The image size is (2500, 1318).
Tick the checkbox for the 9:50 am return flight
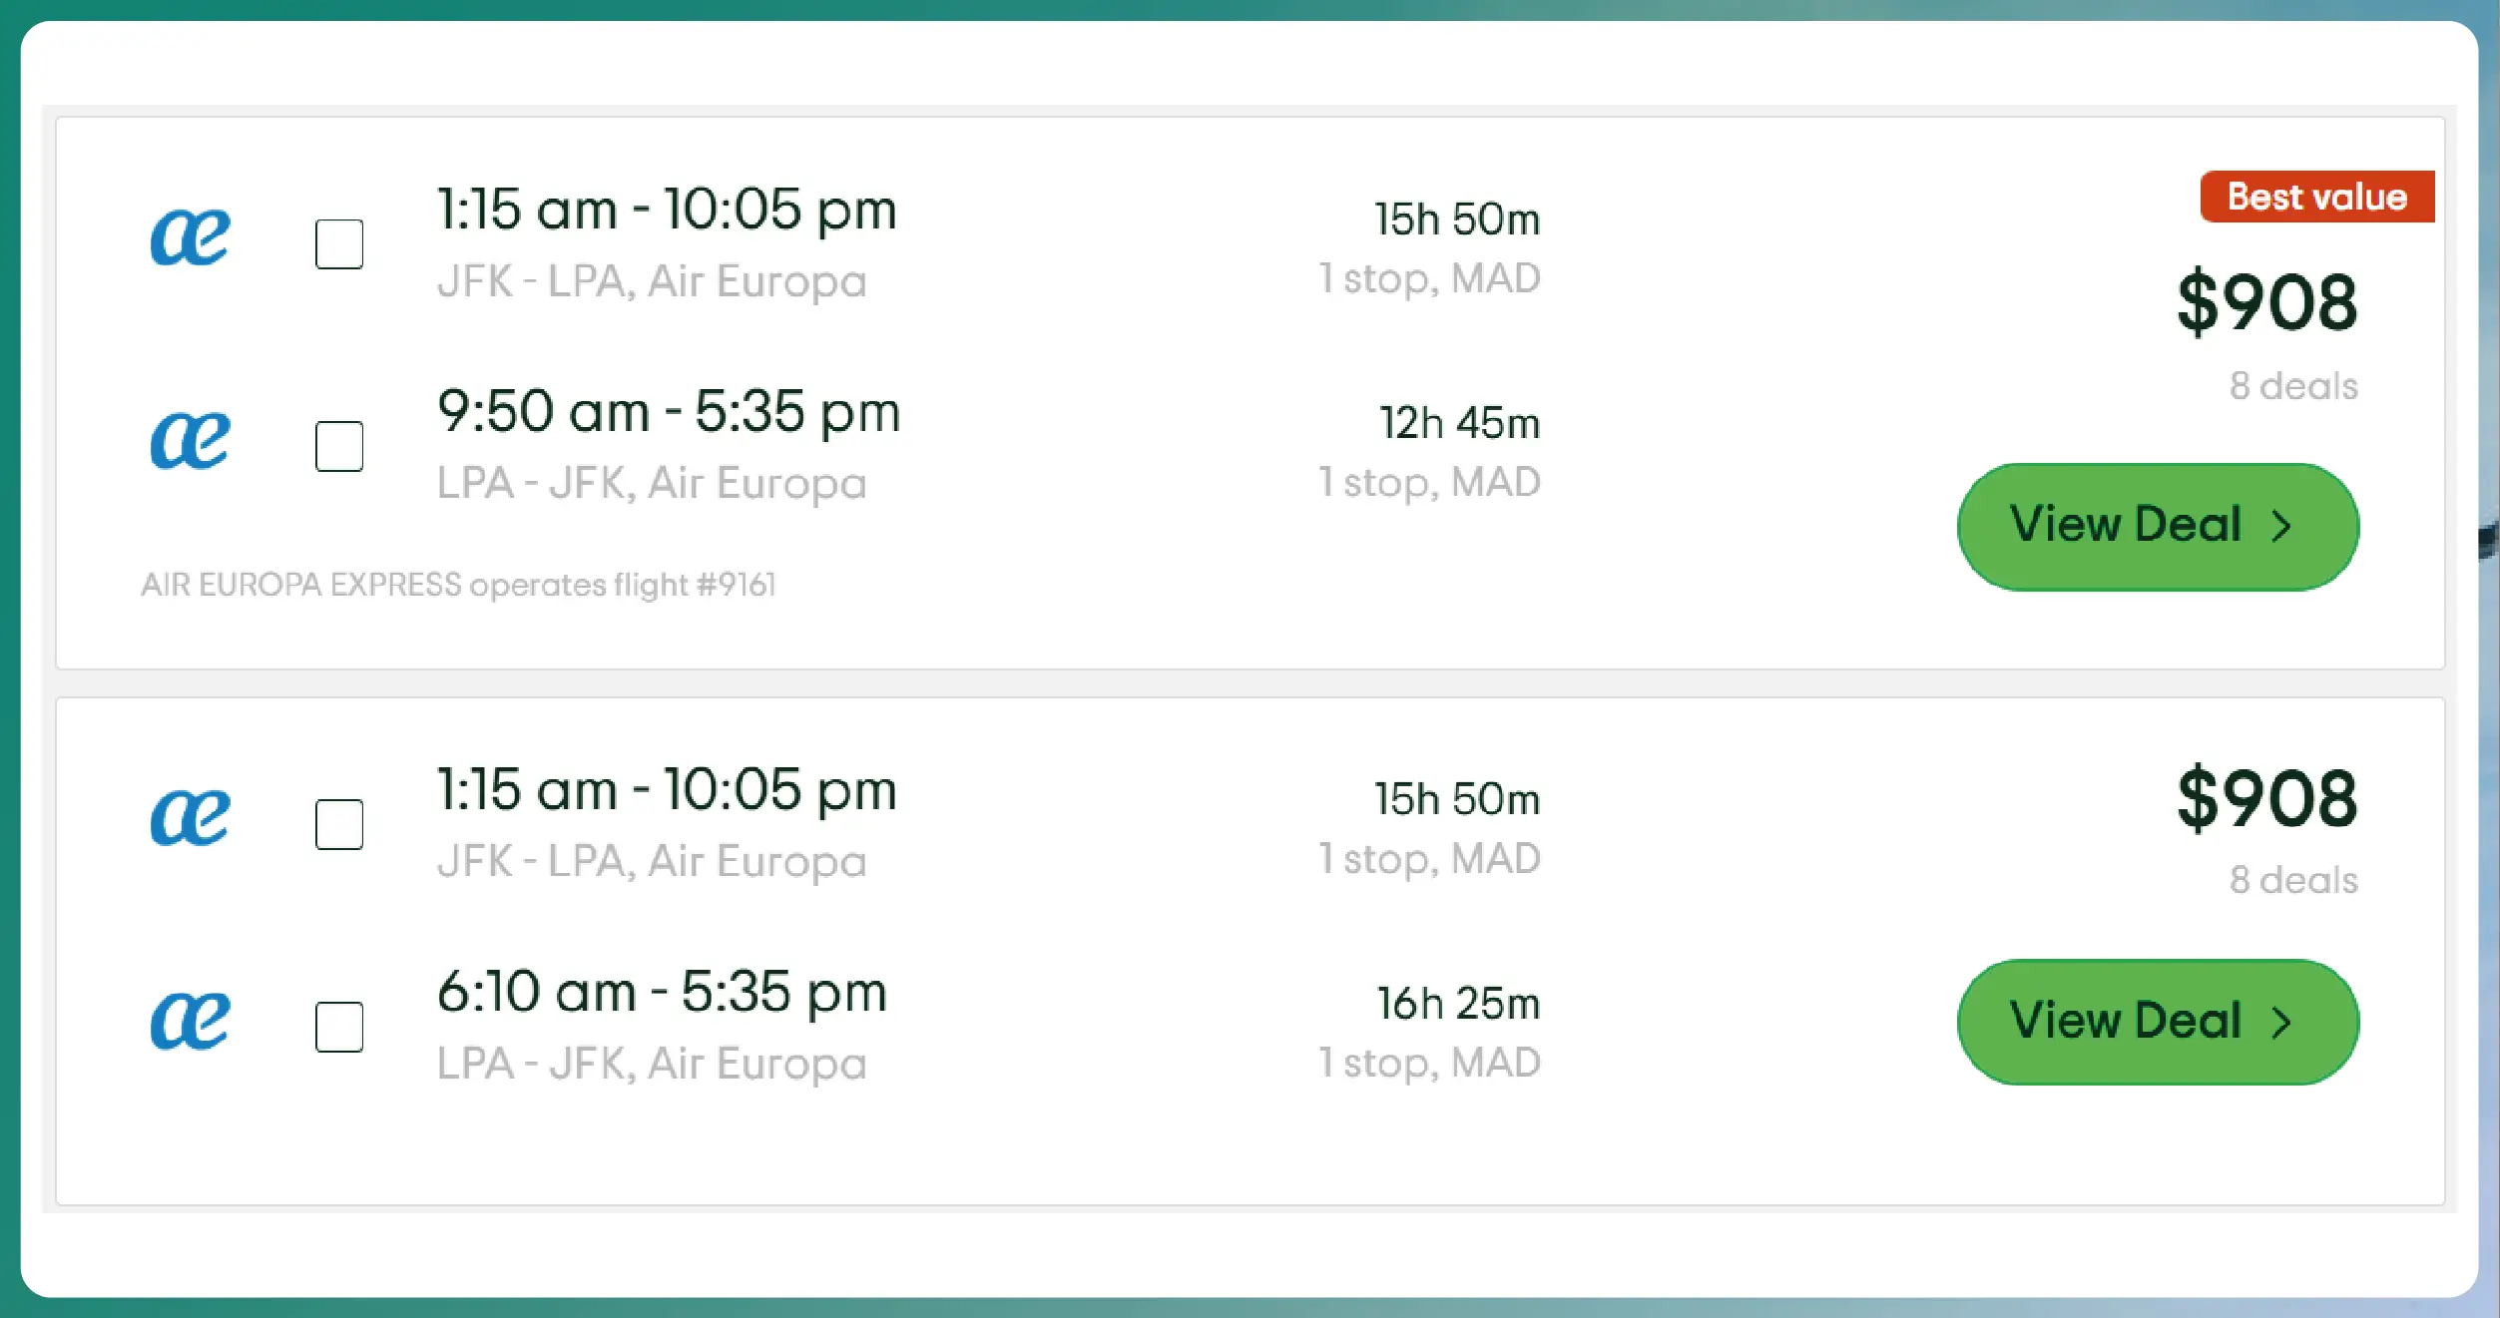[339, 446]
